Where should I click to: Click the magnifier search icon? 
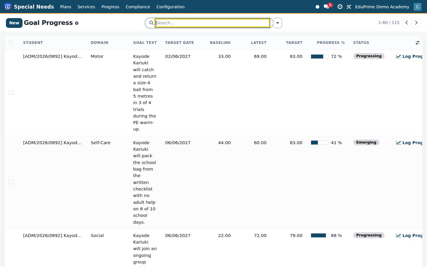click(151, 23)
